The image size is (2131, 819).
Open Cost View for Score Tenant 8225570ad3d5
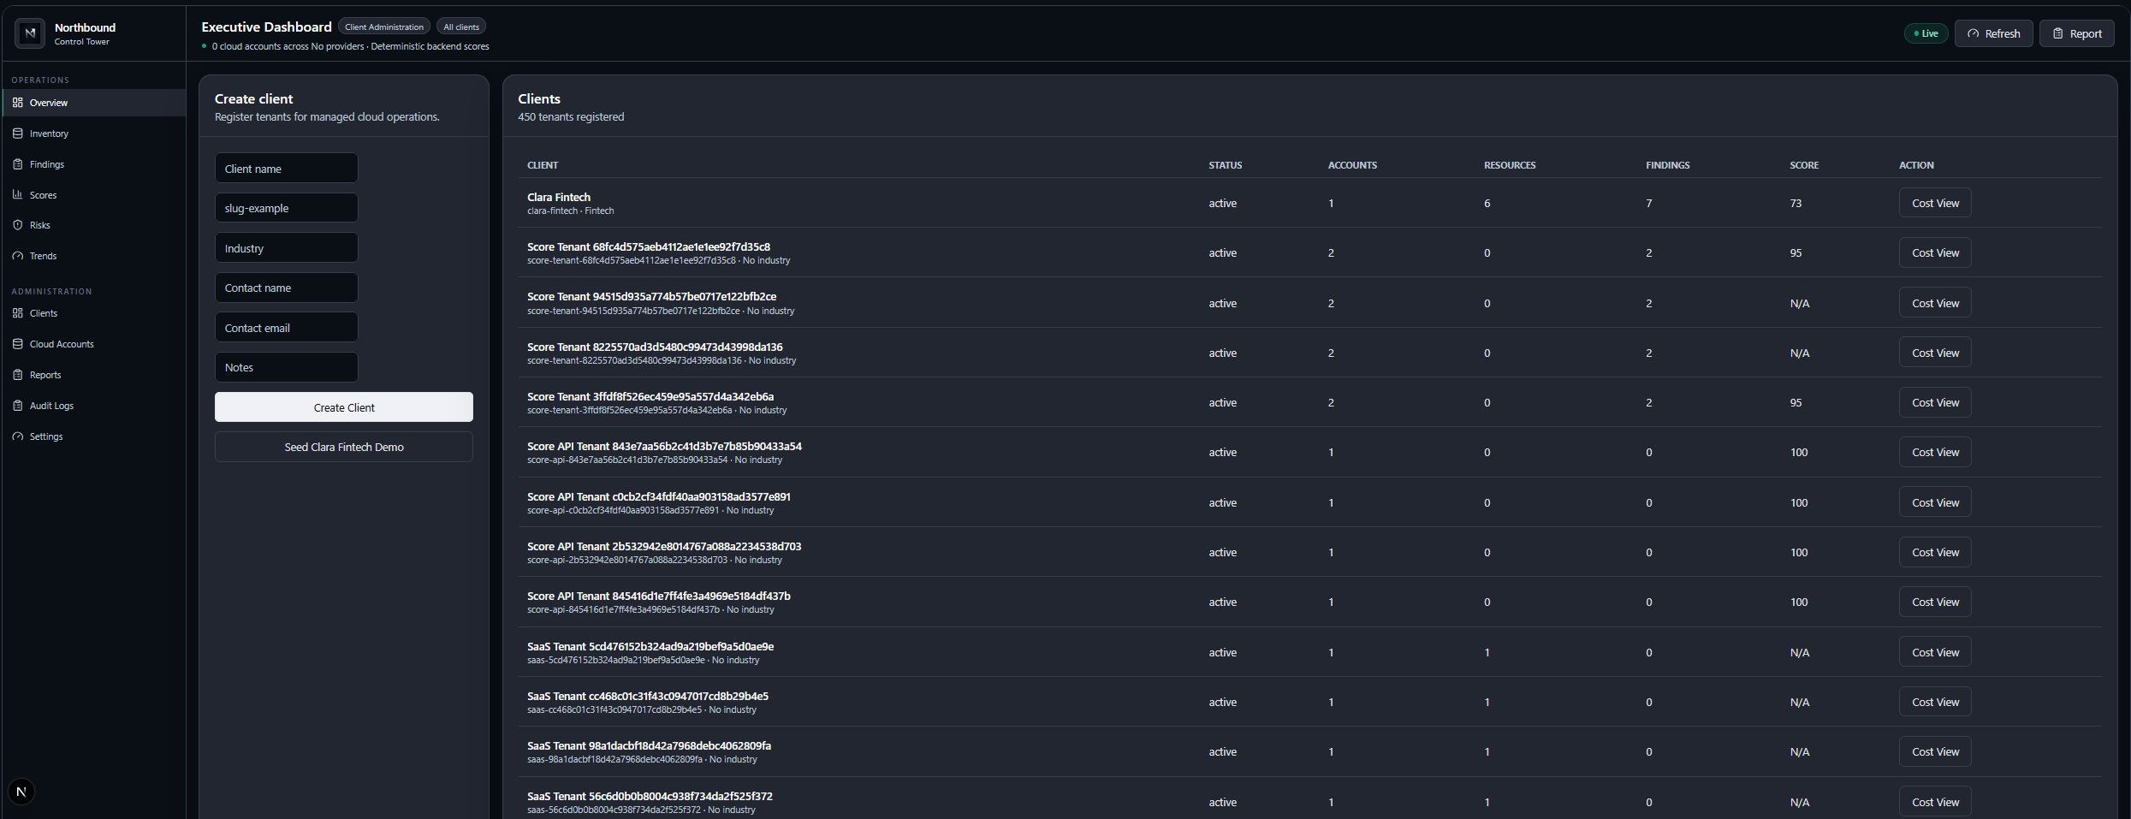(x=1934, y=353)
